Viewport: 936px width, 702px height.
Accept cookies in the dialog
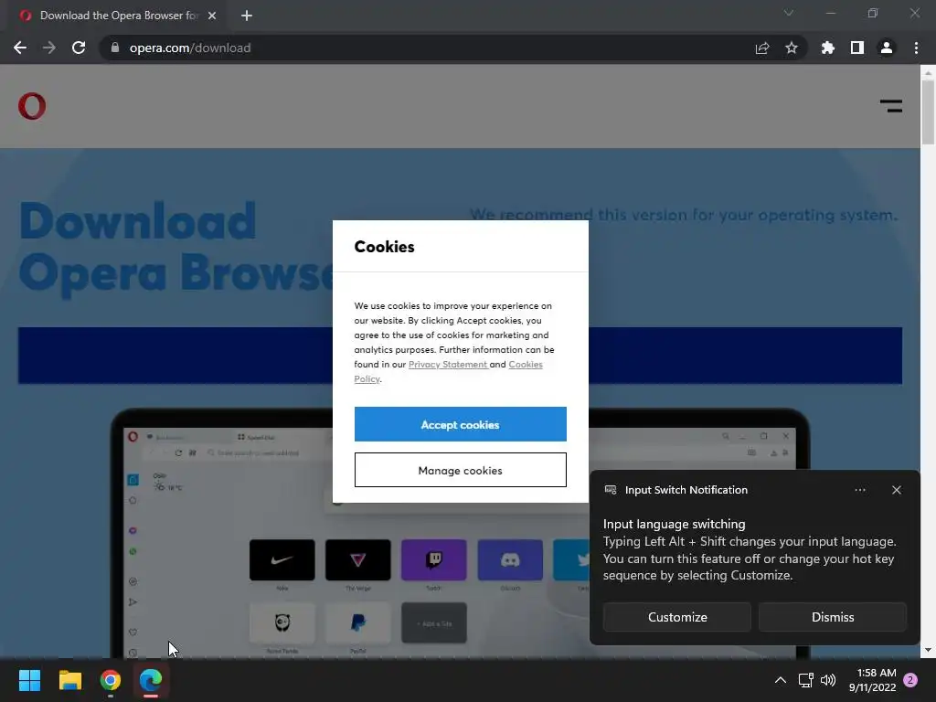click(461, 424)
